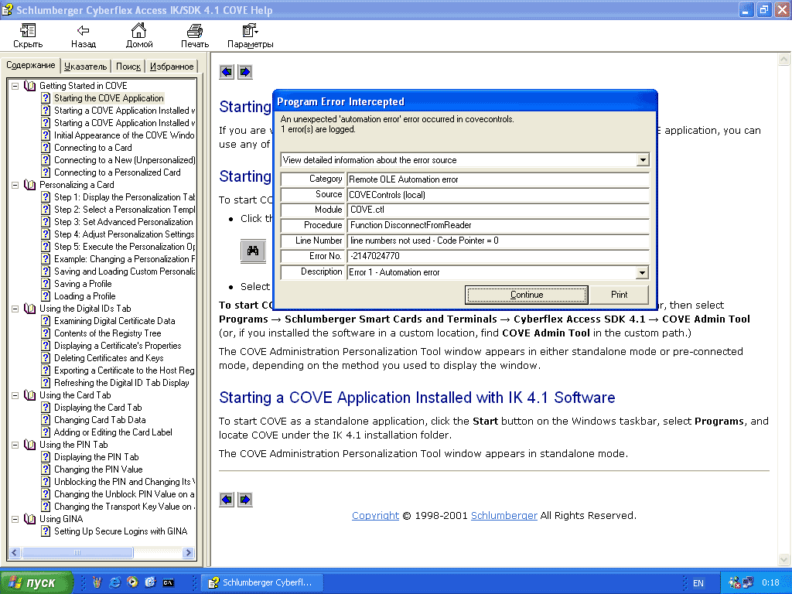Click the Печать (Print) toolbar icon

[194, 31]
